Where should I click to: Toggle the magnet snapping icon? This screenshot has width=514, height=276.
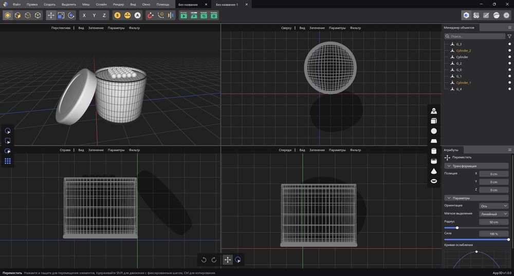coord(151,15)
